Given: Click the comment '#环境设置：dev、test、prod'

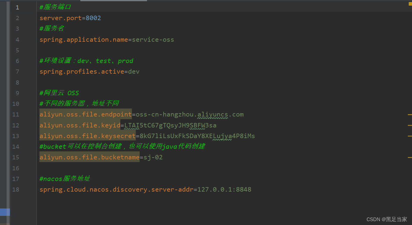Looking at the screenshot, I should coord(86,61).
